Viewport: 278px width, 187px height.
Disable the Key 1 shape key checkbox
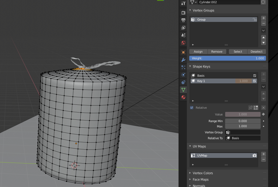pyautogui.click(x=255, y=81)
